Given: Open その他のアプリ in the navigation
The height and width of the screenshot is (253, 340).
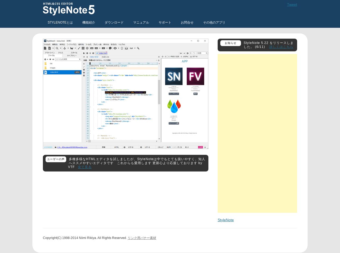Looking at the screenshot, I should click(214, 22).
